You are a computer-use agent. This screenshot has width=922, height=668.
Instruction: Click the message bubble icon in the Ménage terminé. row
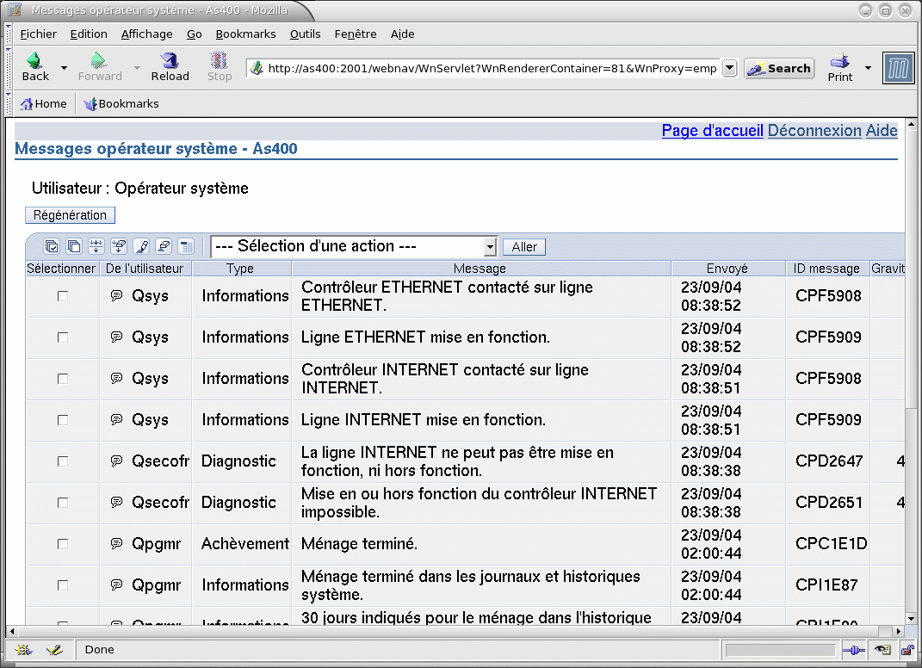(116, 544)
